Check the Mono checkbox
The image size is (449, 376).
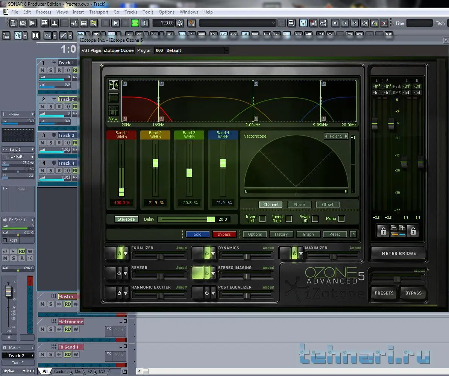pyautogui.click(x=341, y=219)
